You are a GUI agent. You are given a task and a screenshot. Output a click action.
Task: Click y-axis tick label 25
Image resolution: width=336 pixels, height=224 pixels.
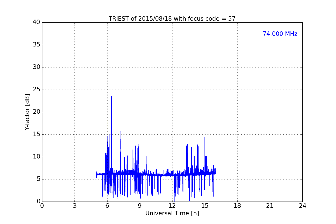[x=36, y=90]
